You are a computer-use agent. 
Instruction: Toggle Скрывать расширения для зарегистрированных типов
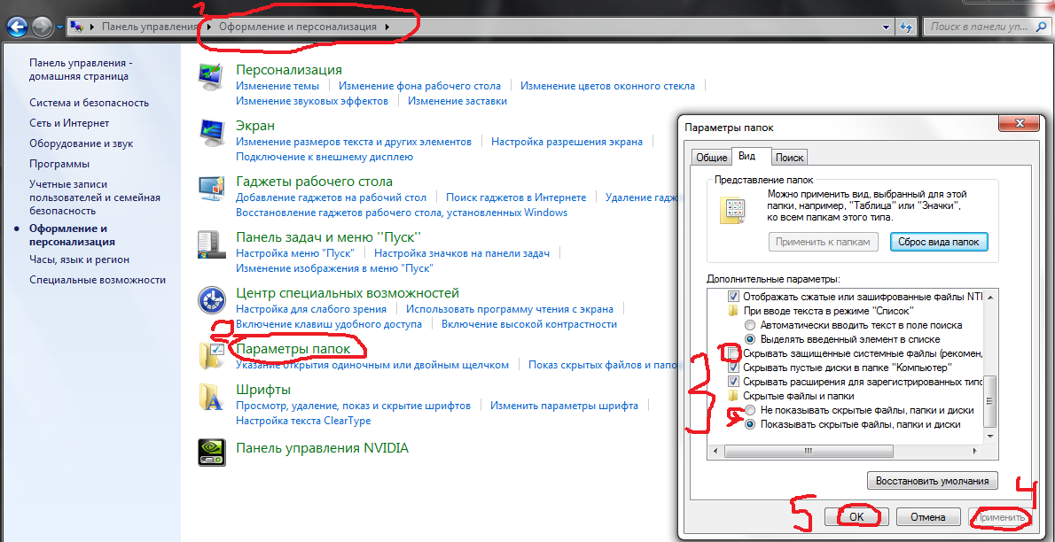(x=734, y=382)
